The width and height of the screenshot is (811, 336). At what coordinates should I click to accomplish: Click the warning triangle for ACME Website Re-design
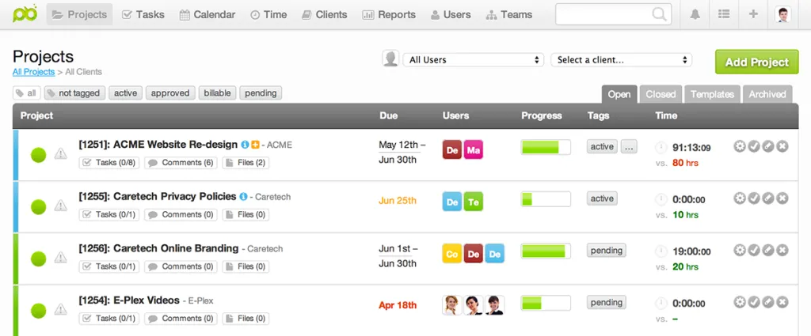[x=61, y=155]
